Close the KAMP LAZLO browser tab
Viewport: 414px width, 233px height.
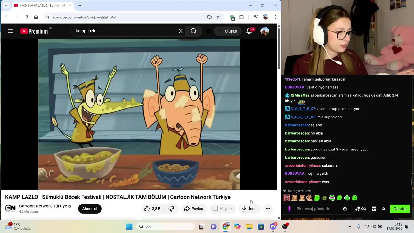pyautogui.click(x=70, y=6)
